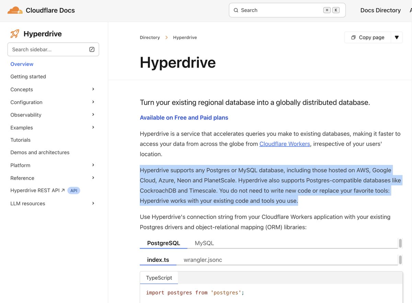Click the magnifier icon in the top search bar
This screenshot has height=303, width=412.
(236, 10)
